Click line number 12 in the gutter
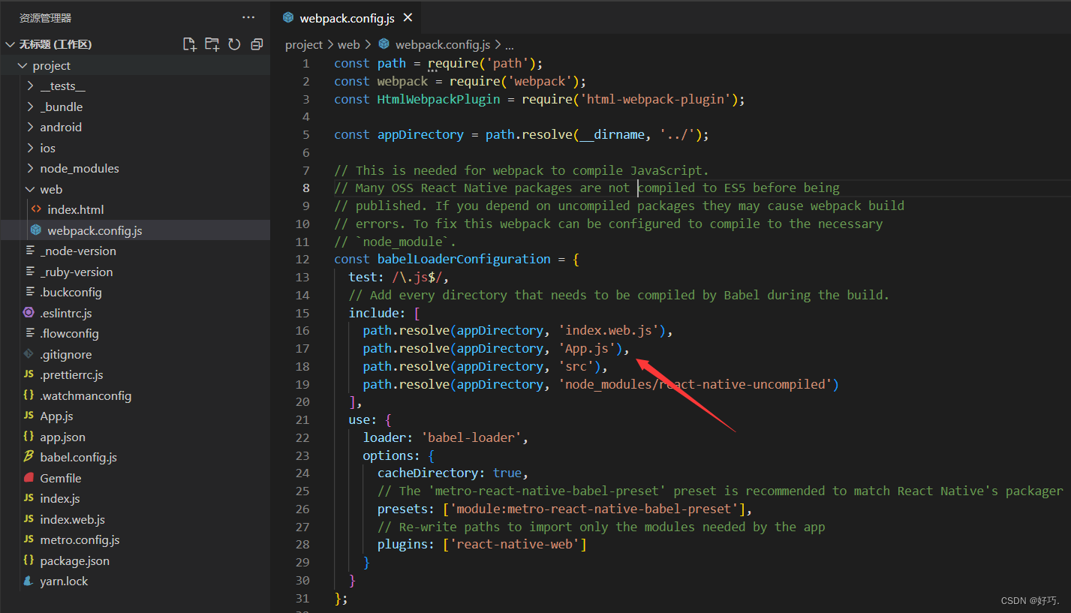 coord(302,259)
